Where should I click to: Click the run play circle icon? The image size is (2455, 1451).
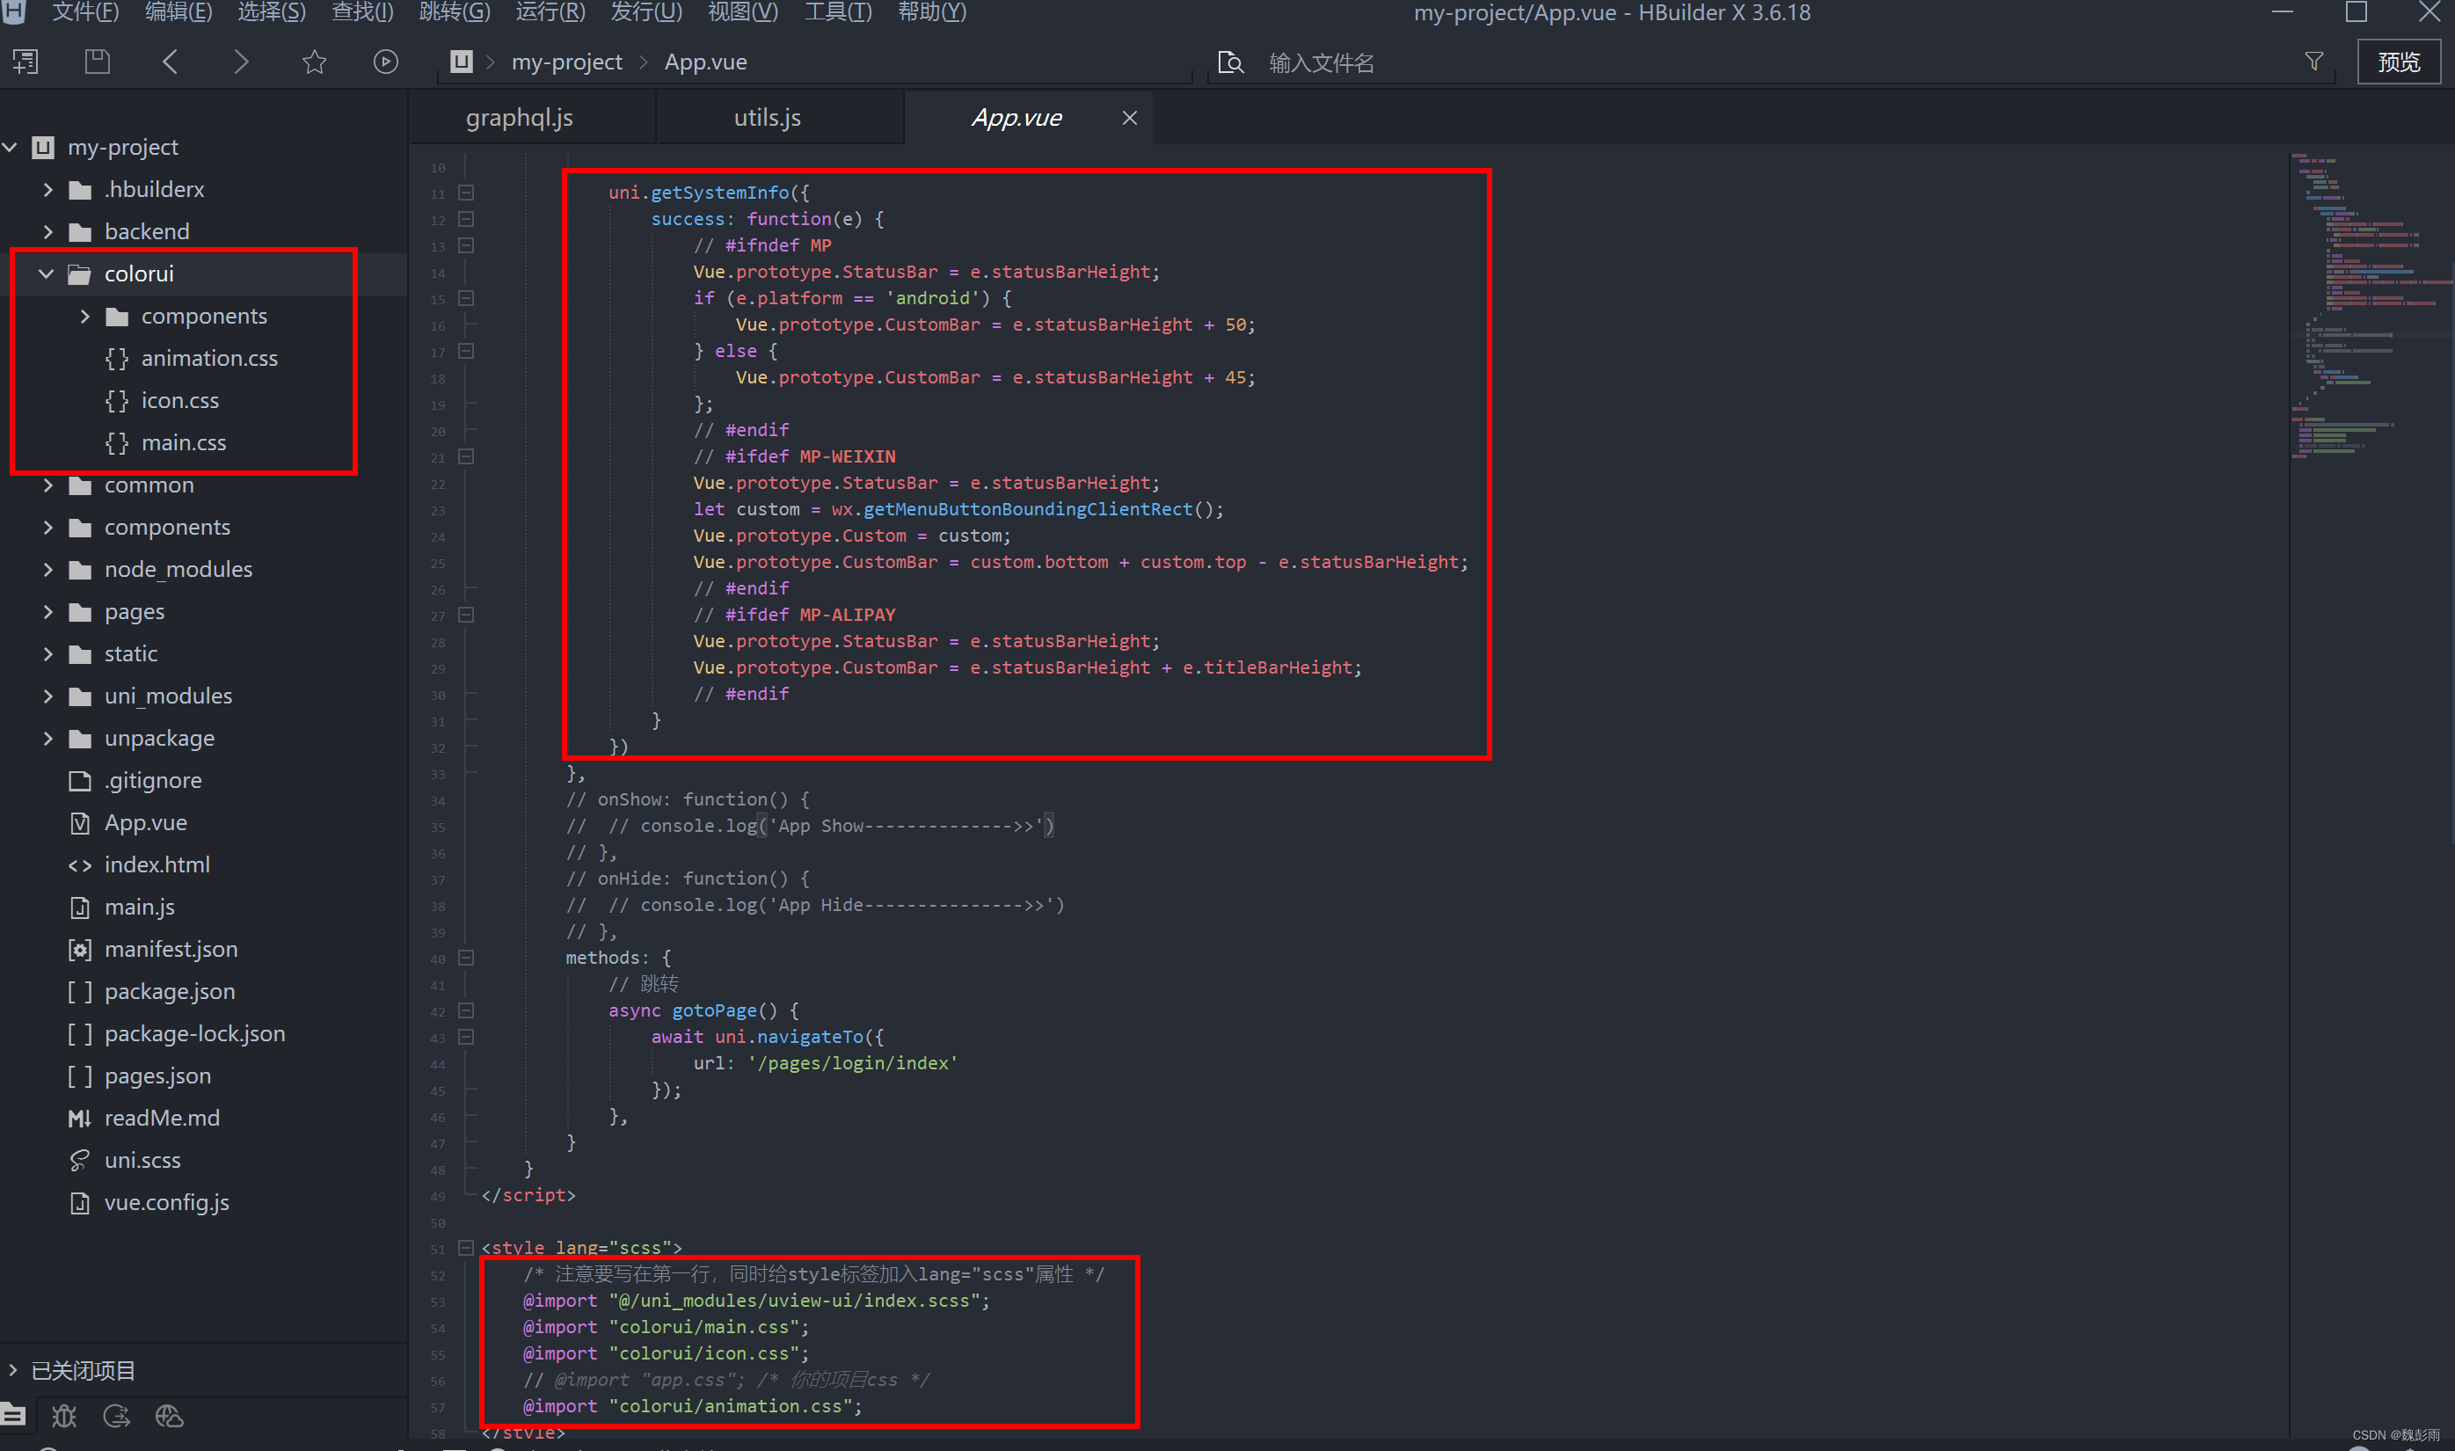pos(385,62)
